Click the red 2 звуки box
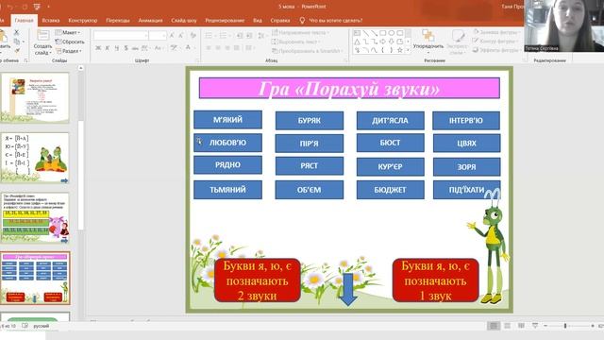Screen dimensions: 604x340 (257, 280)
